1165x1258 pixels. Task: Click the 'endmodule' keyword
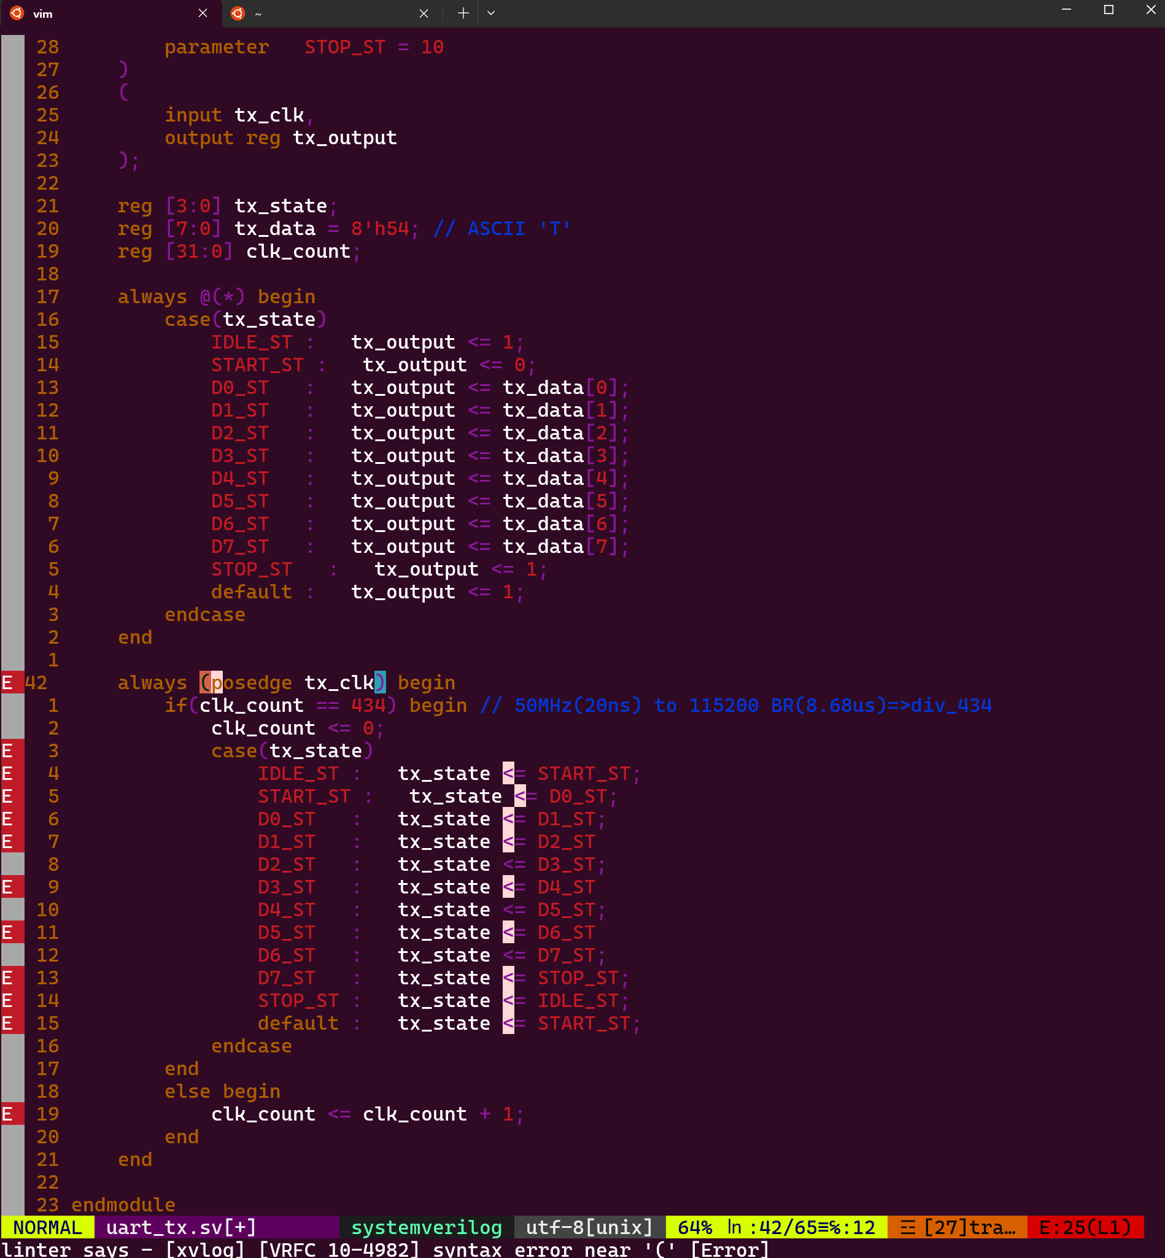123,1205
